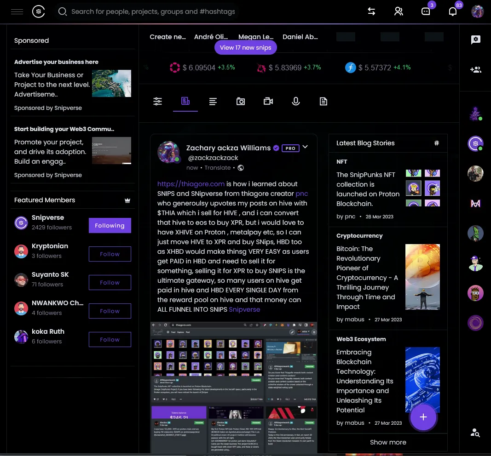The width and height of the screenshot is (491, 456).
Task: Open feed filter sliders icon
Action: [157, 101]
